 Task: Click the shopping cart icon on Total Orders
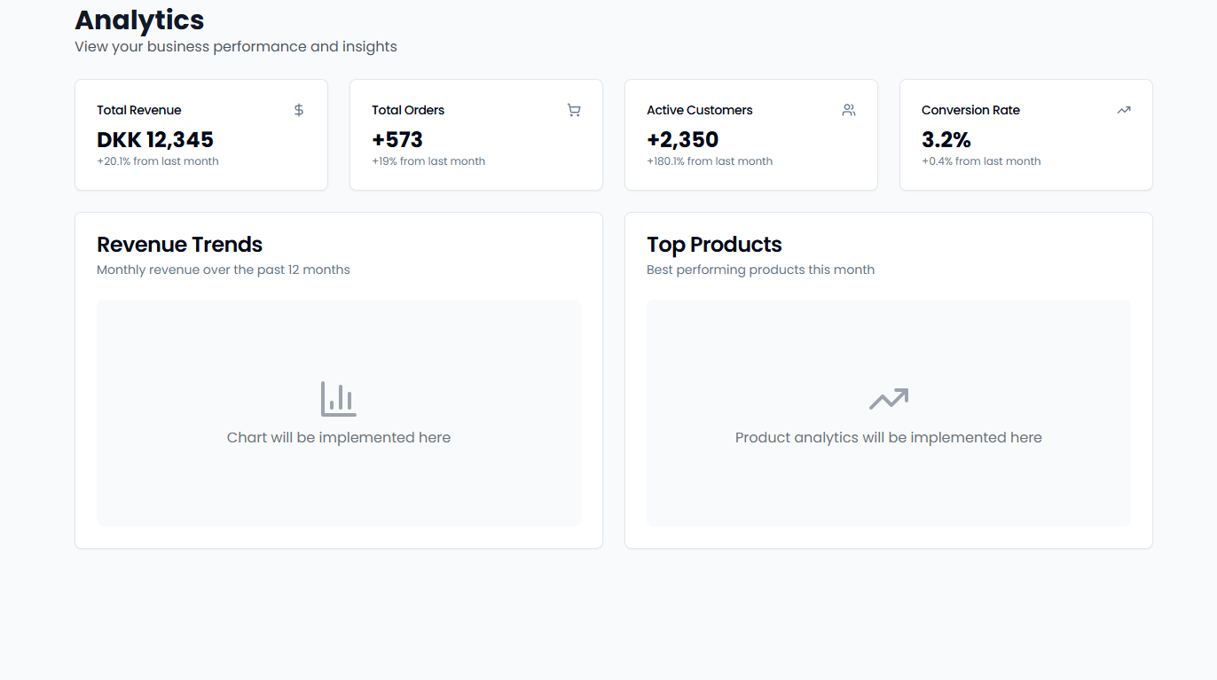[573, 110]
